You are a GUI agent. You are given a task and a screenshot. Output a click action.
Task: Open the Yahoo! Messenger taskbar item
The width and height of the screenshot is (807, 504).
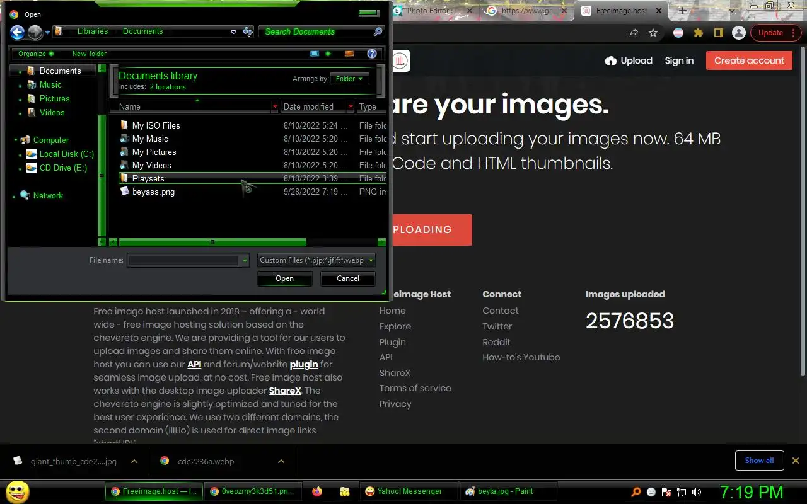pos(407,491)
